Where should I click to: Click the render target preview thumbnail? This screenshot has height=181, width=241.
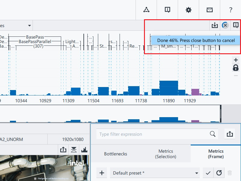pyautogui.click(x=44, y=168)
